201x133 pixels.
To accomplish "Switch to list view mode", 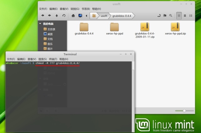I will [x=185, y=16].
